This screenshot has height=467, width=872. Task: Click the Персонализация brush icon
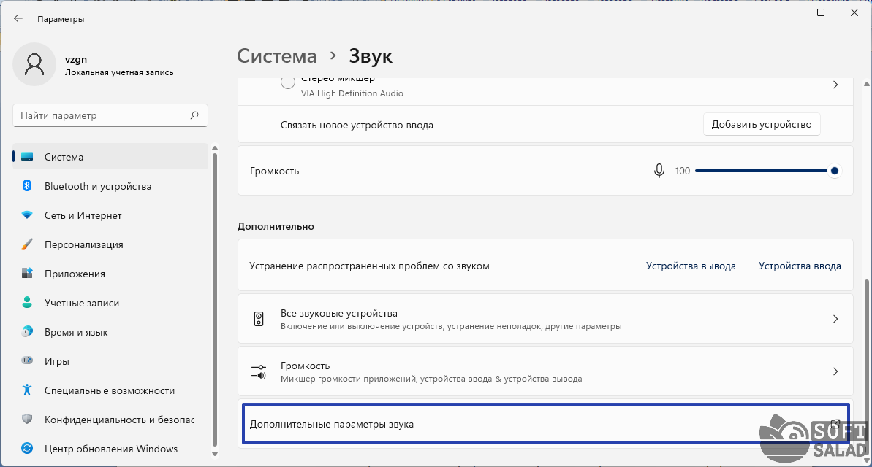[x=27, y=244]
